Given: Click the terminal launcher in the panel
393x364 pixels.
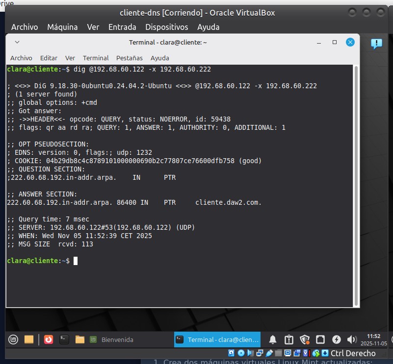Looking at the screenshot, I should point(63,339).
